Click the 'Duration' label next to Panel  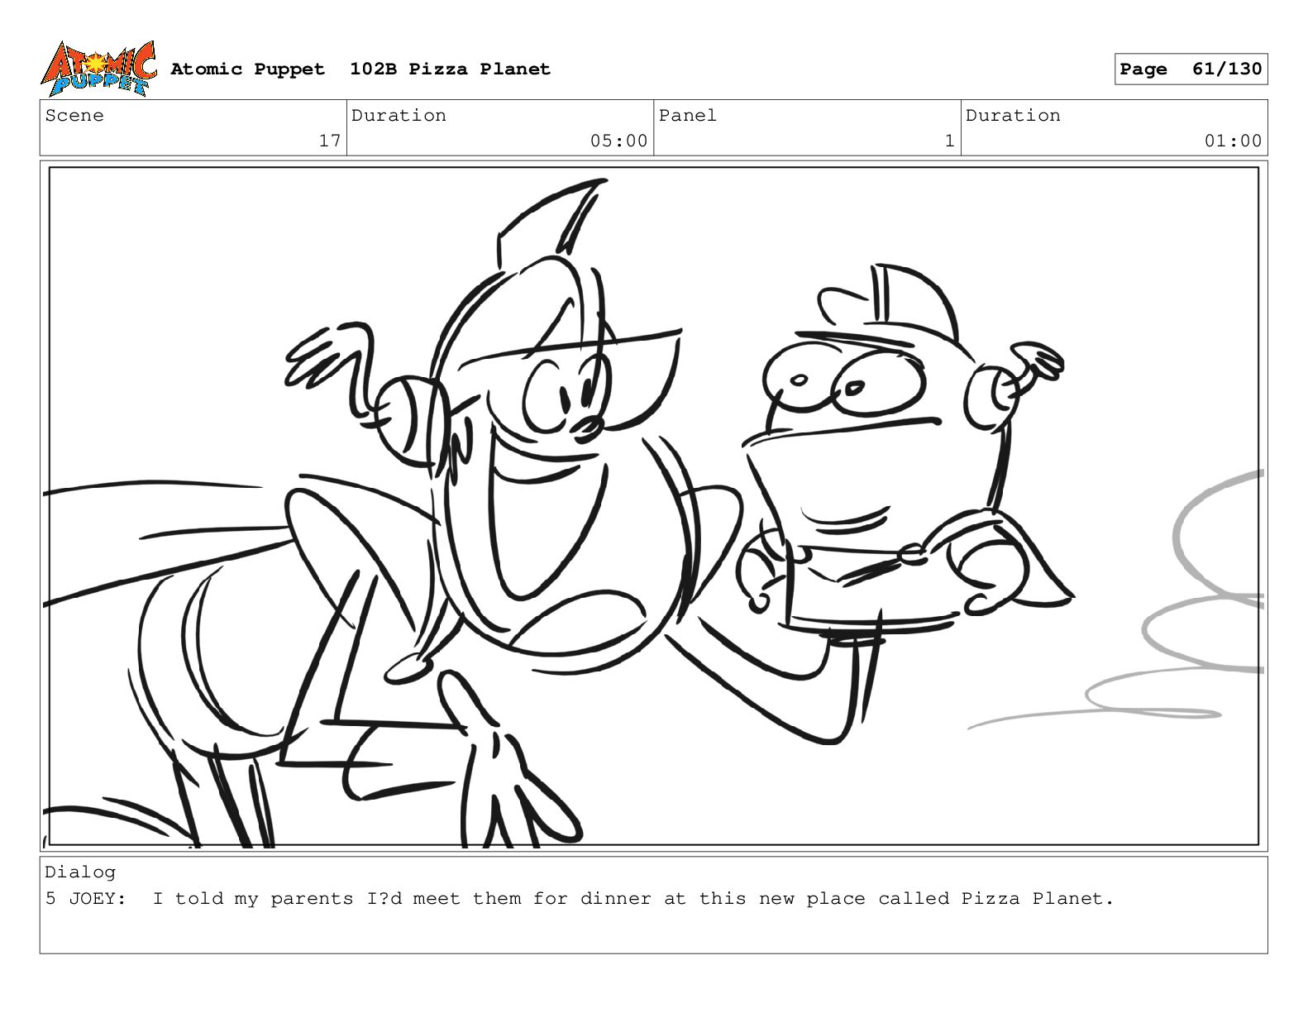tap(1013, 116)
